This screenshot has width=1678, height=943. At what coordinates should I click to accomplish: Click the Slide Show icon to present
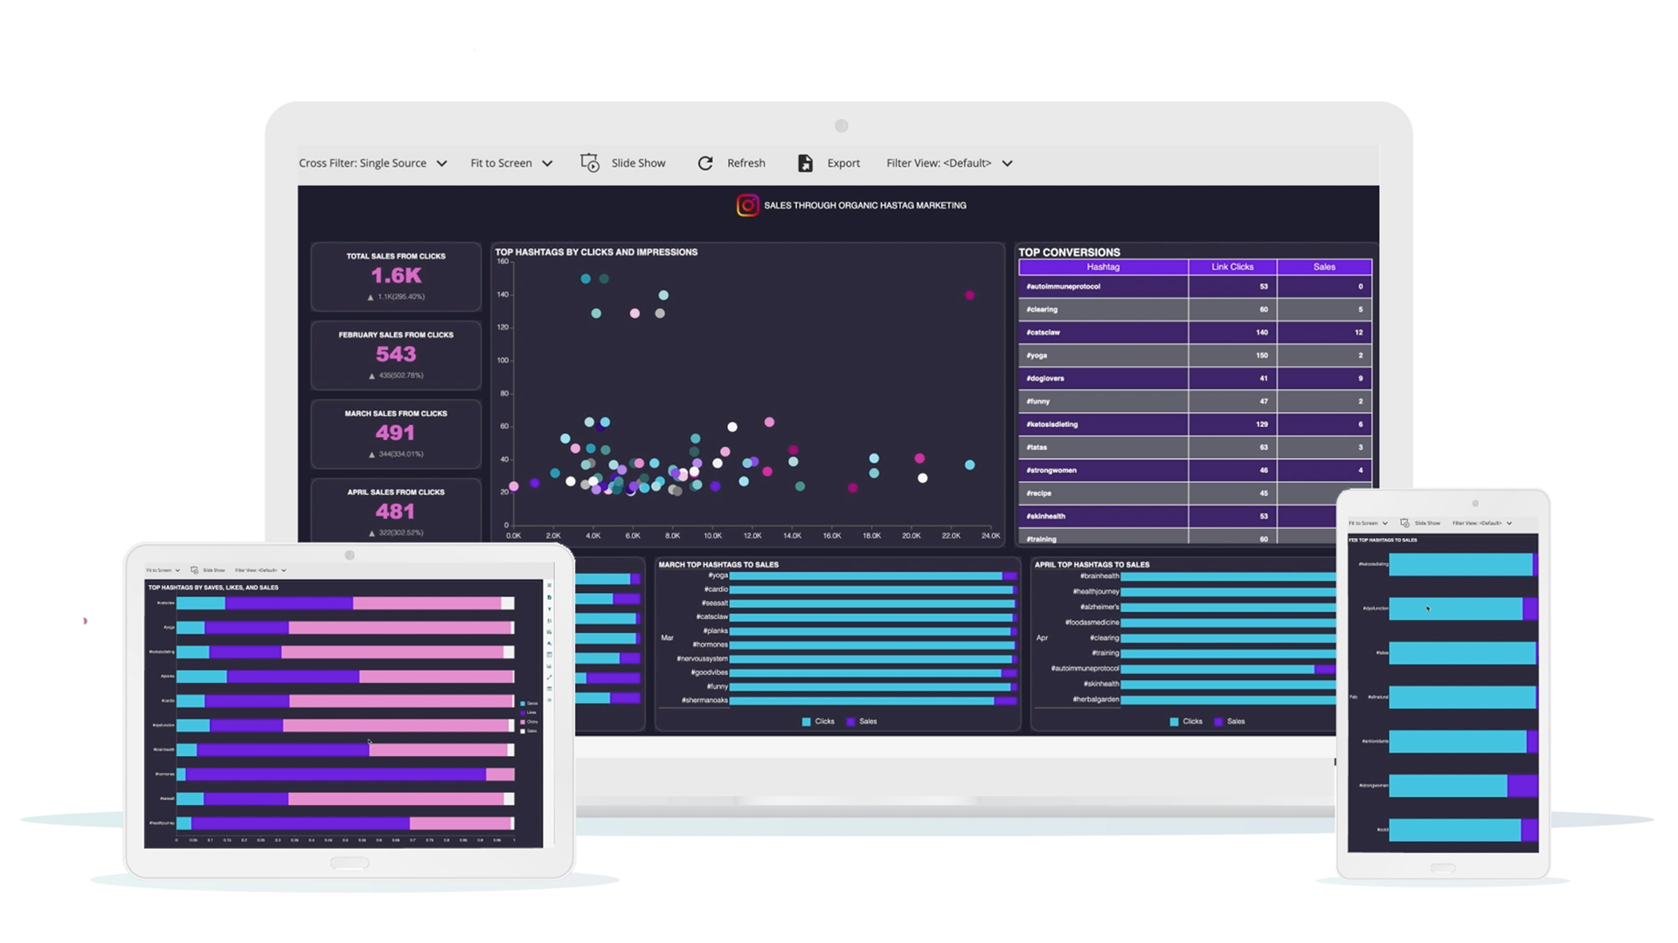click(x=590, y=162)
